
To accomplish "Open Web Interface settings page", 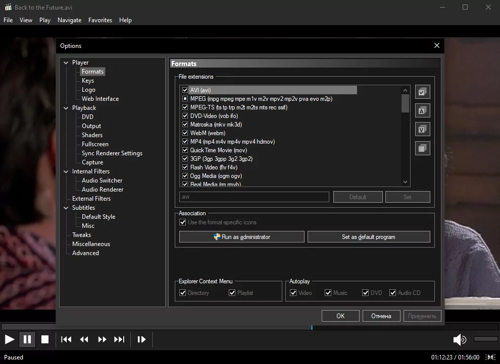I will tap(100, 99).
